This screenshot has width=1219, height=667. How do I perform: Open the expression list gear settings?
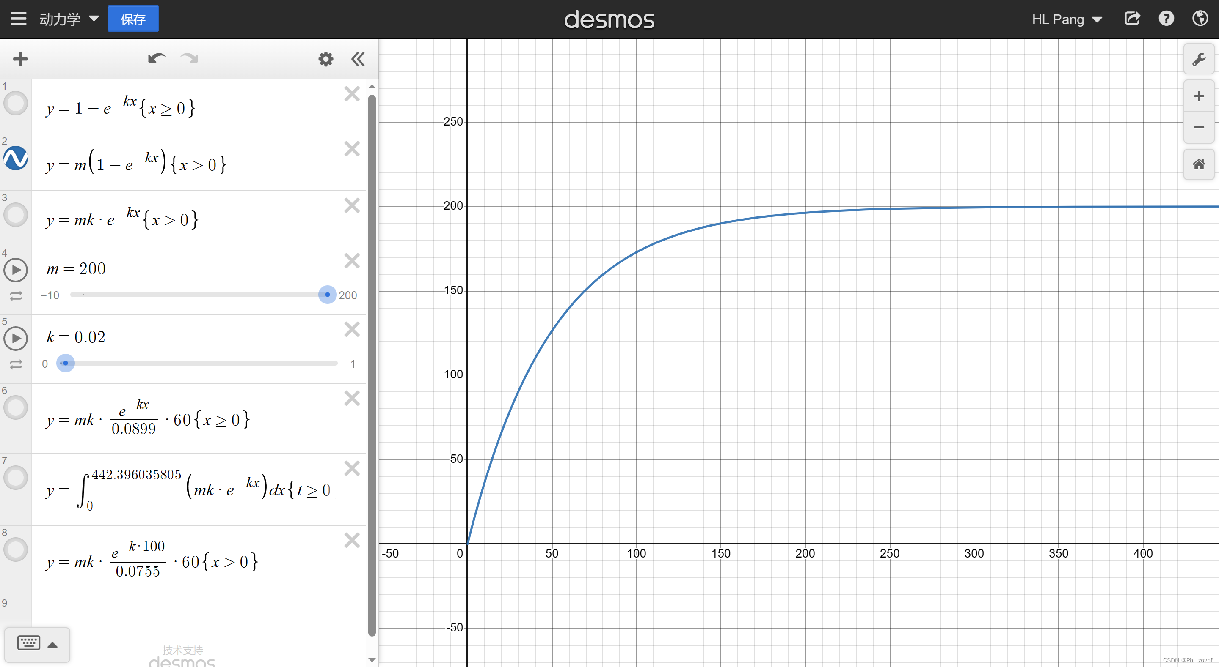[x=325, y=59]
